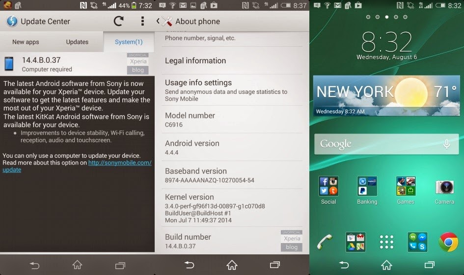The height and width of the screenshot is (275, 464).
Task: Follow the sonymobile.com update link
Action: (x=120, y=163)
